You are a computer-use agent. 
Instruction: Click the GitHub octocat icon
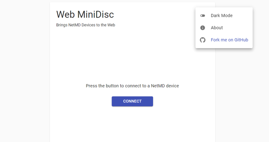coord(202,40)
